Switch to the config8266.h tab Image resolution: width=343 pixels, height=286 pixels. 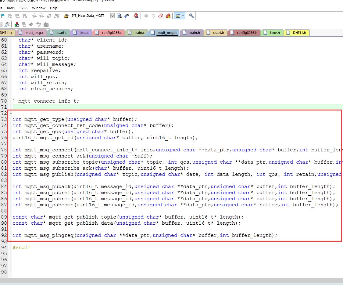click(x=244, y=33)
